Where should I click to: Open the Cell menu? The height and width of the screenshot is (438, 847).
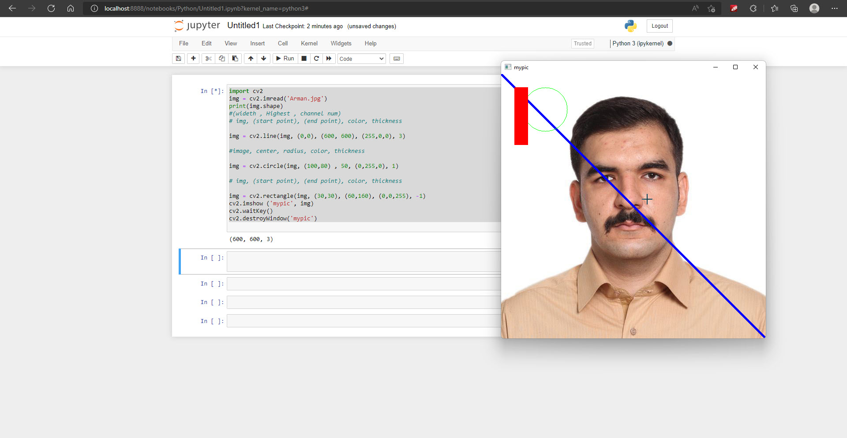(x=282, y=43)
